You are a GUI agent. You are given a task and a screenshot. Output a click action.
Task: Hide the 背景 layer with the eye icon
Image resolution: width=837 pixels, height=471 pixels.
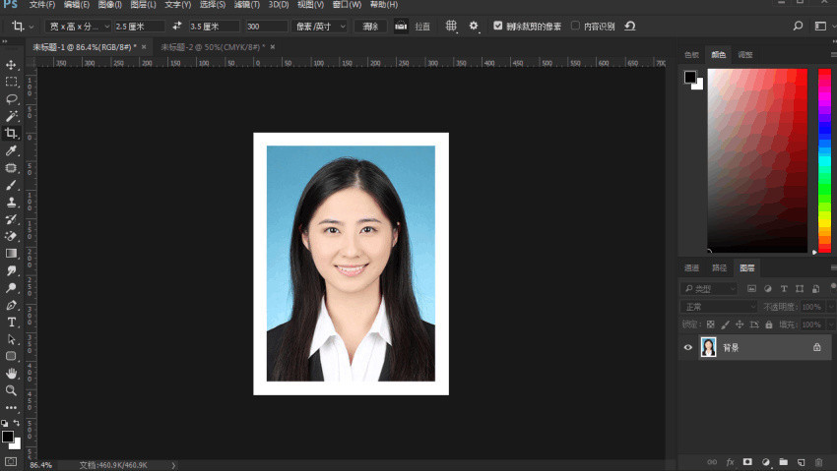click(x=688, y=347)
